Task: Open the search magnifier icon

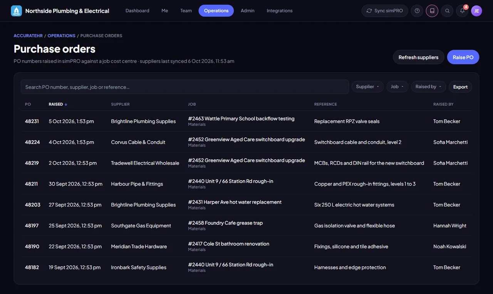Action: coord(447,11)
